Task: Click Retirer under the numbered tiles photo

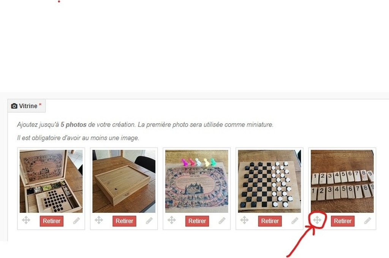Action: [x=343, y=221]
